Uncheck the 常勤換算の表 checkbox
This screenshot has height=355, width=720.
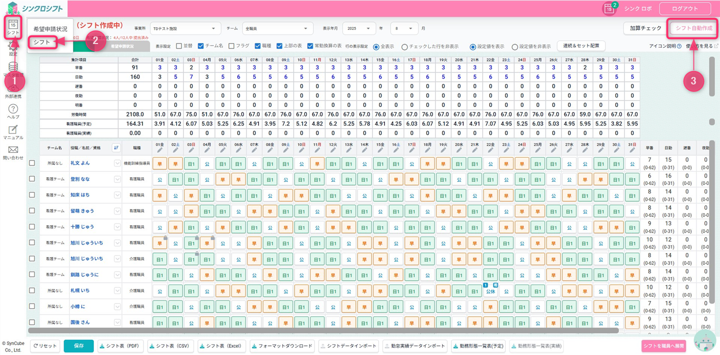[x=310, y=46]
